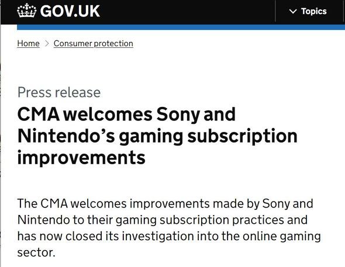Click the GOV.UK crown logo icon
Screen dimensions: 345x267
pyautogui.click(x=27, y=11)
